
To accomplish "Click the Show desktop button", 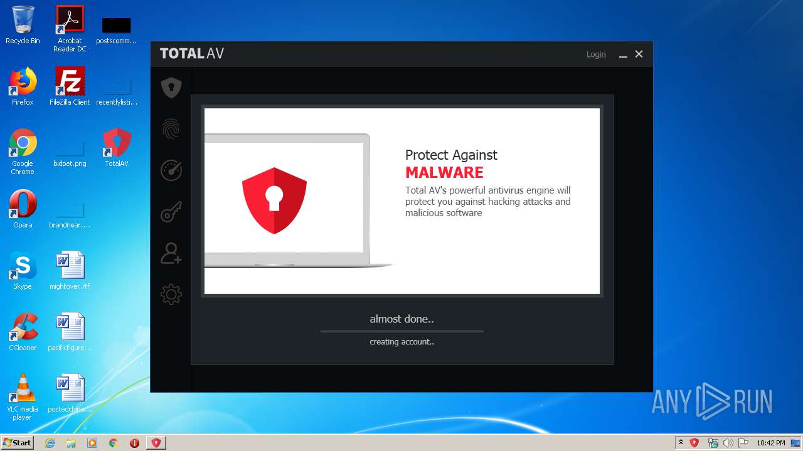I will pos(796,443).
